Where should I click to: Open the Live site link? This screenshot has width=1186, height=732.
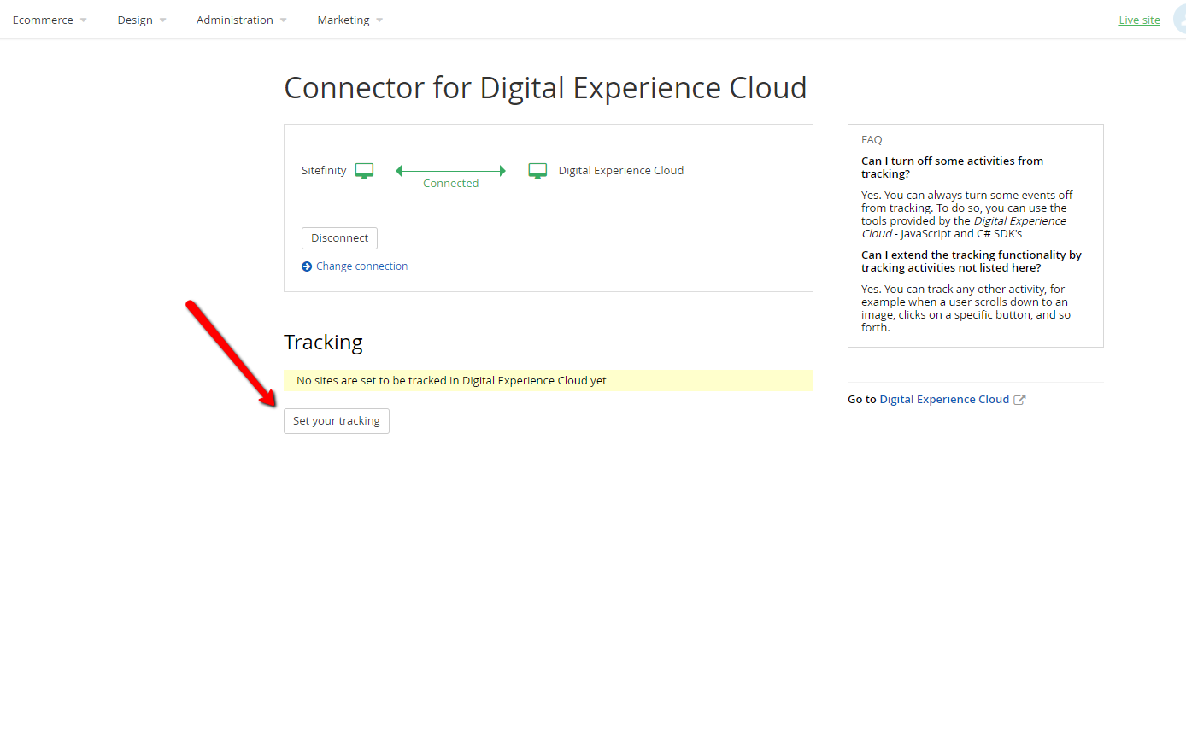1139,20
